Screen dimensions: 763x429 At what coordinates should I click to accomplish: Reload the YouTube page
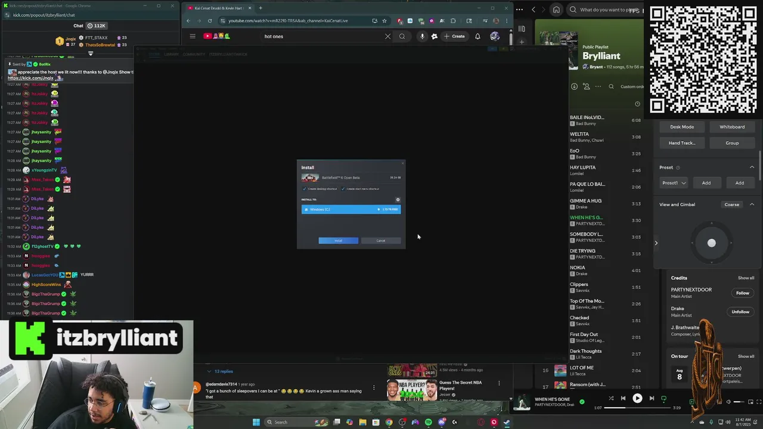point(209,21)
